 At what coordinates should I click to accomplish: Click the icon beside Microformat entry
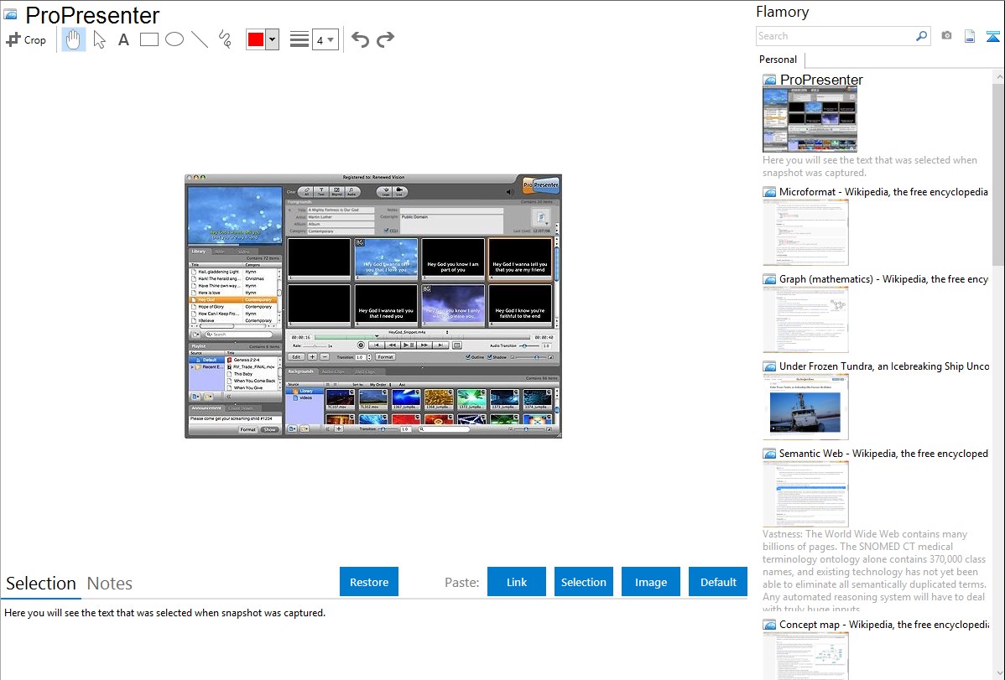[x=769, y=192]
